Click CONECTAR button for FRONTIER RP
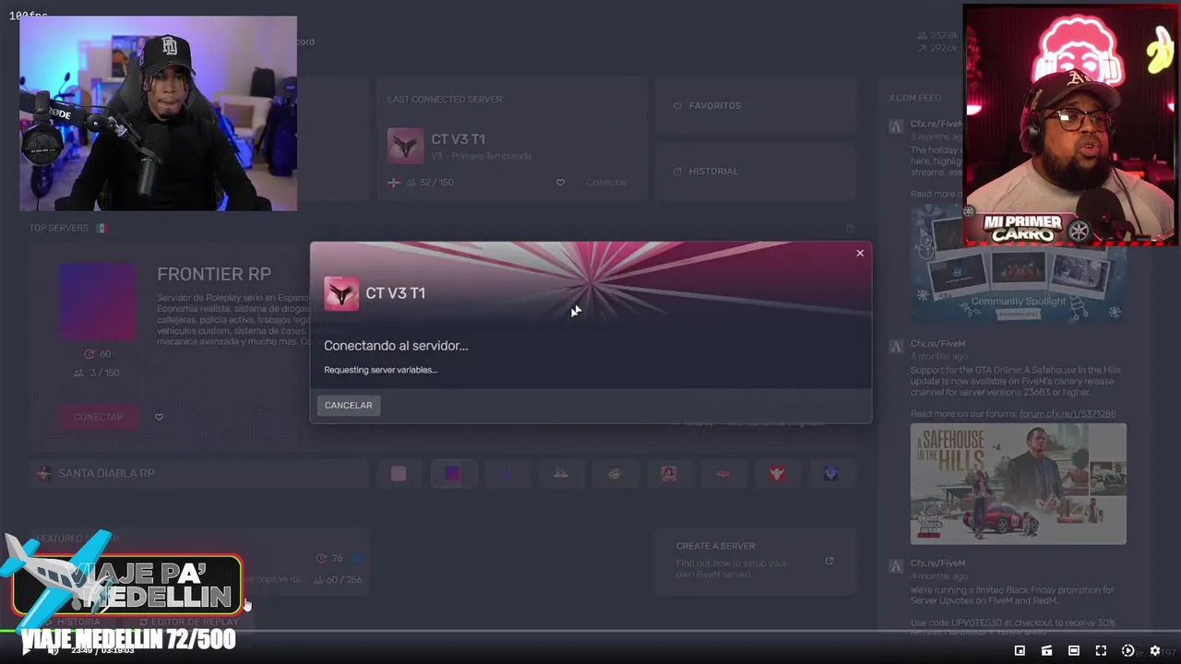The image size is (1181, 664). pos(98,417)
